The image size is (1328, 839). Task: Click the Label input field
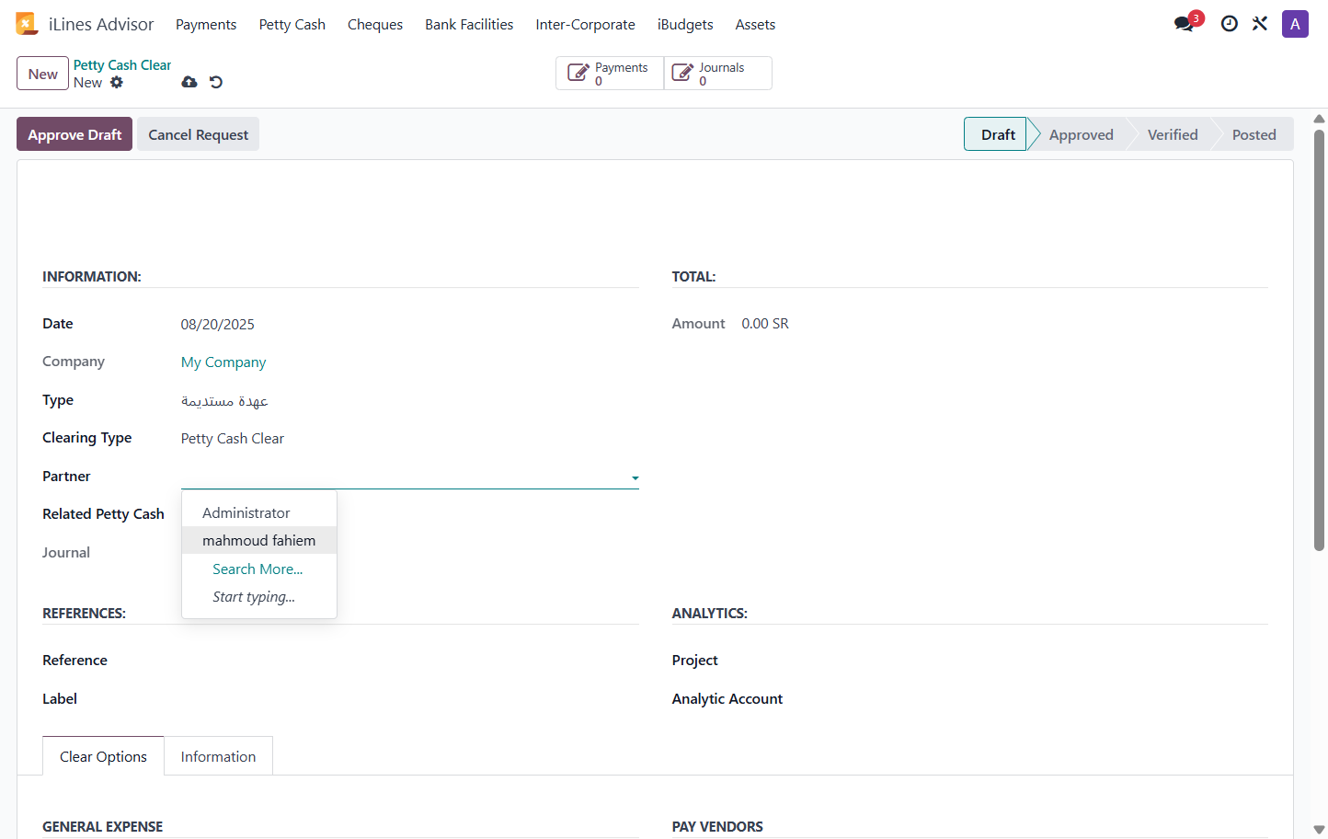point(409,699)
